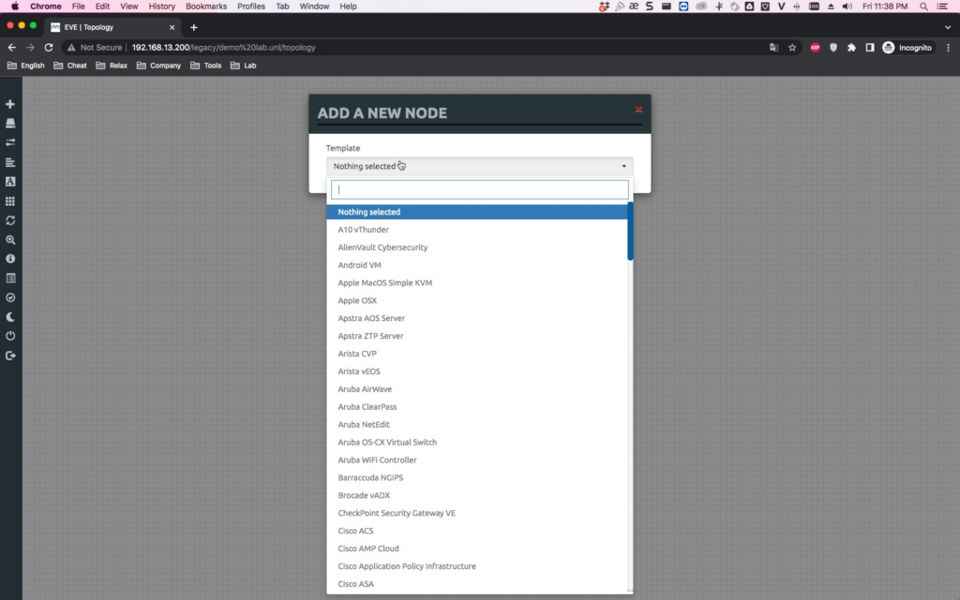The width and height of the screenshot is (960, 600).
Task: Select 'Aruba OS-CX Virtual Switch' template
Action: [476, 443]
